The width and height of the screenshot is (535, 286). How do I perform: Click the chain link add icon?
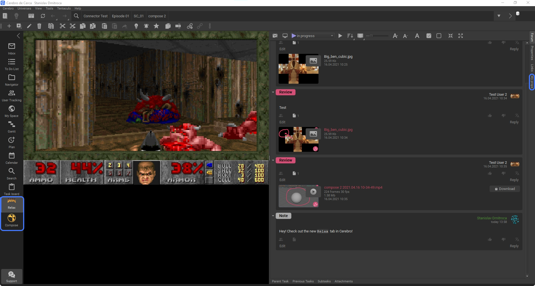[x=190, y=26]
